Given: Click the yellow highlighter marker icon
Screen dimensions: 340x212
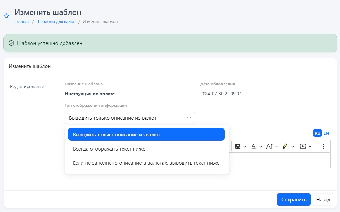Looking at the screenshot, I should point(285,146).
